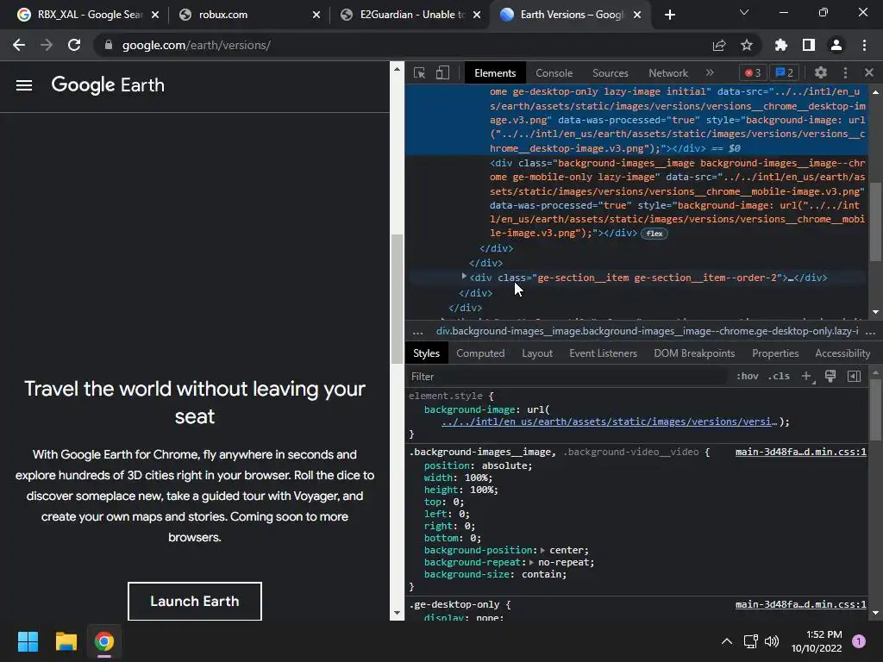Click the site lock icon
This screenshot has width=883, height=662.
[x=108, y=45]
